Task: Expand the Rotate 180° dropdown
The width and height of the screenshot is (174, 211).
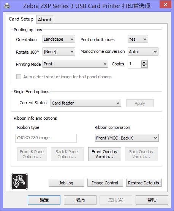Action: point(59,52)
